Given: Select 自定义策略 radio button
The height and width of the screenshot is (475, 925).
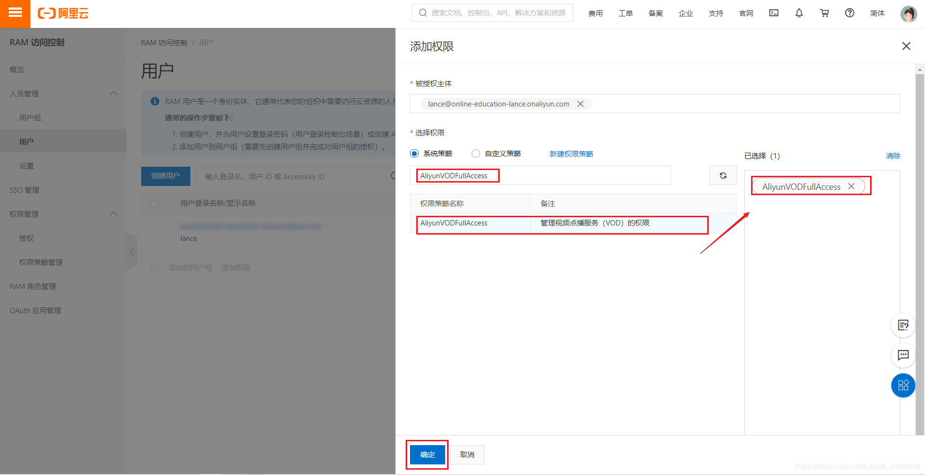Looking at the screenshot, I should click(476, 153).
